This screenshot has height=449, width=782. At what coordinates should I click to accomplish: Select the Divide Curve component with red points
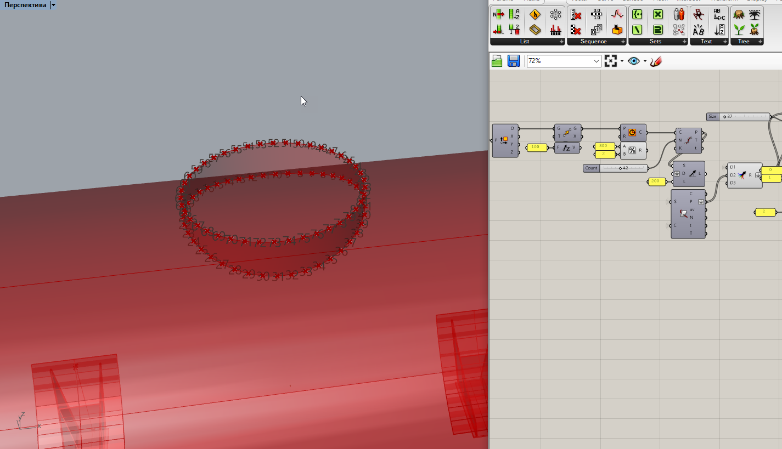pos(689,140)
